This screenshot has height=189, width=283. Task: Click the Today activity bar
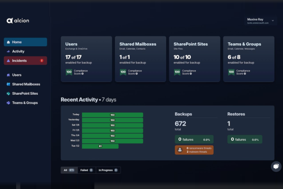pos(112,115)
